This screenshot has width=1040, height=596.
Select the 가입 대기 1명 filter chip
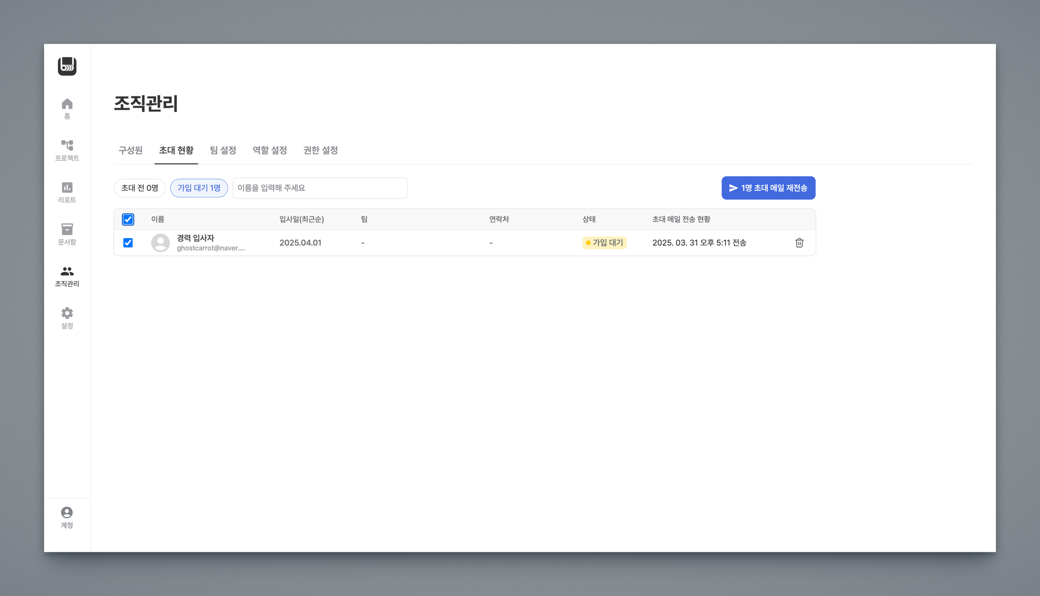click(x=199, y=188)
